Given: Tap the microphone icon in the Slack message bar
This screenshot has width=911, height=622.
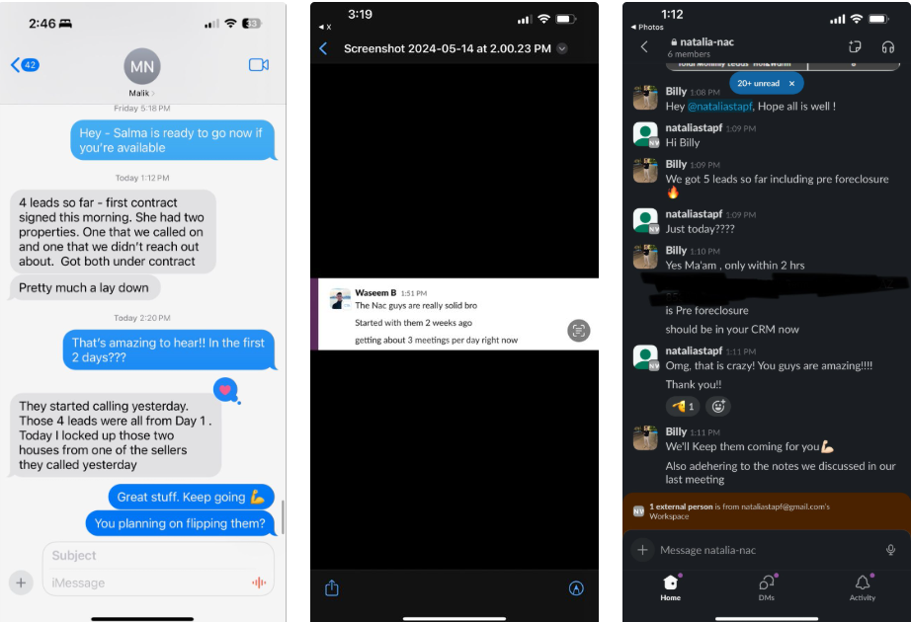Looking at the screenshot, I should [x=890, y=549].
